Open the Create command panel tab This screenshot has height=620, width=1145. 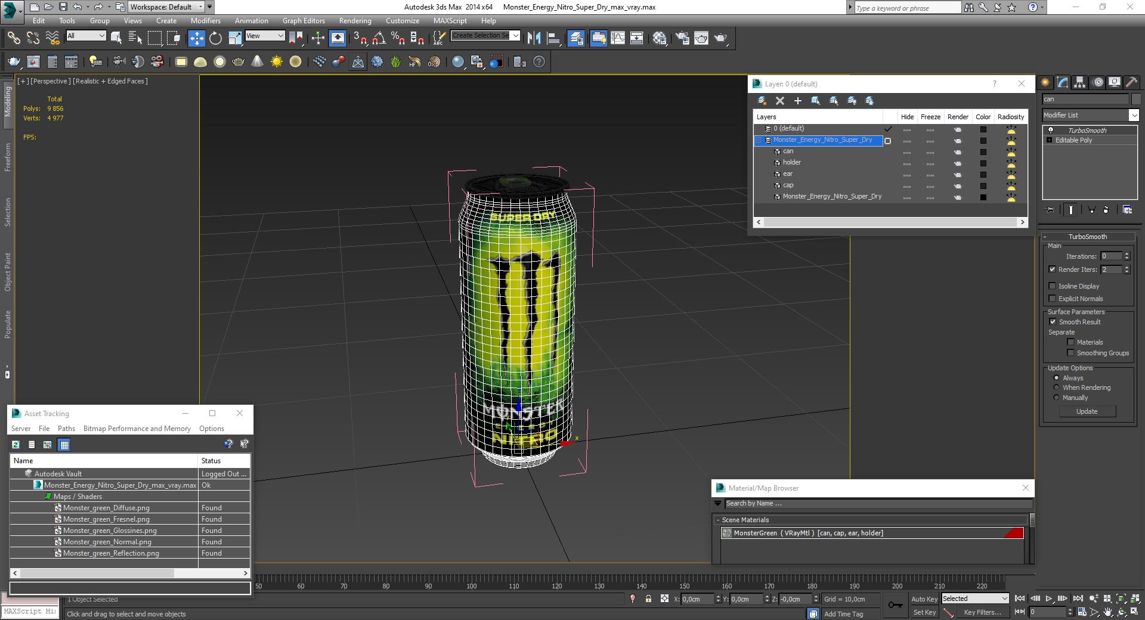pos(1045,82)
